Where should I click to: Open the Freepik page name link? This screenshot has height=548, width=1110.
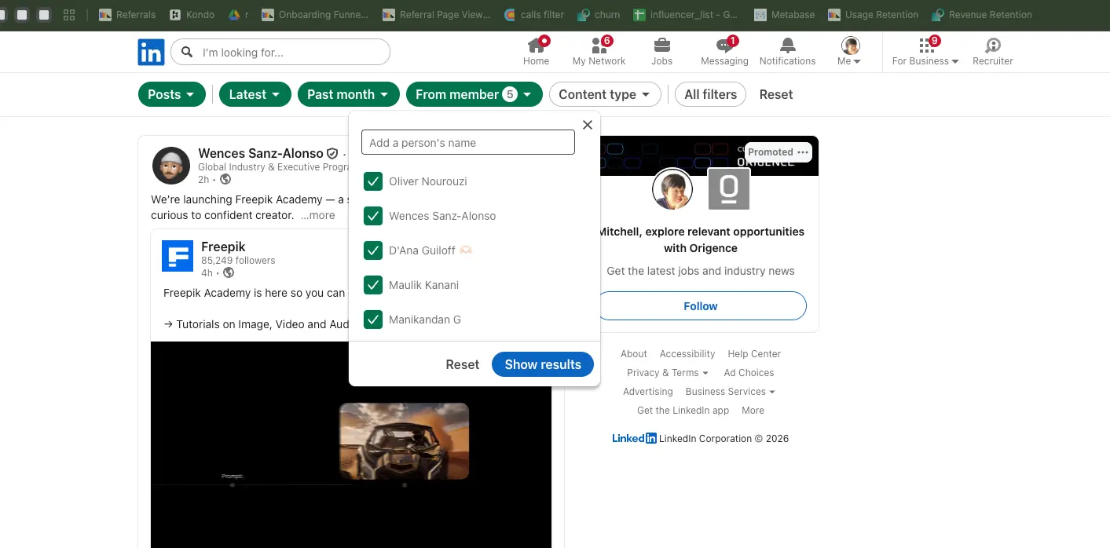223,247
